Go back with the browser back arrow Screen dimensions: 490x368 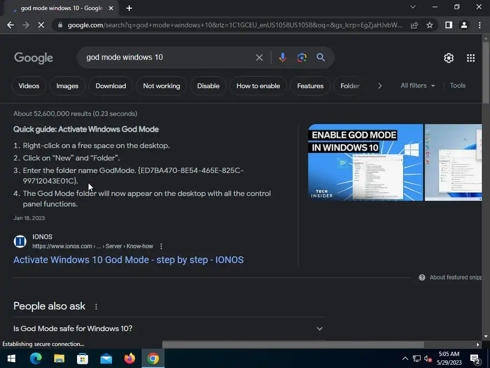(x=11, y=25)
